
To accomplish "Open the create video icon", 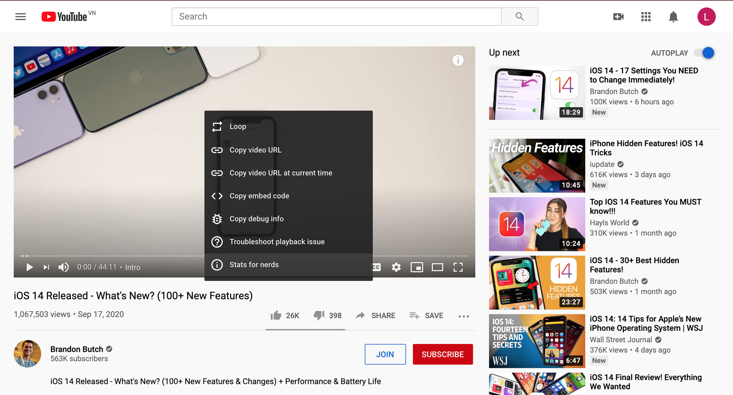I will pyautogui.click(x=618, y=17).
